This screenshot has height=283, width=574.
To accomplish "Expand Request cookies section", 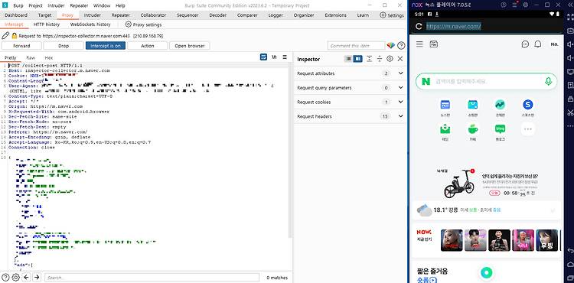I will tap(351, 102).
